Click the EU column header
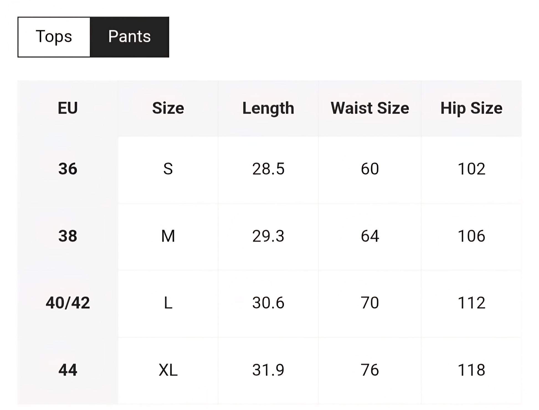The image size is (539, 410). 68,108
